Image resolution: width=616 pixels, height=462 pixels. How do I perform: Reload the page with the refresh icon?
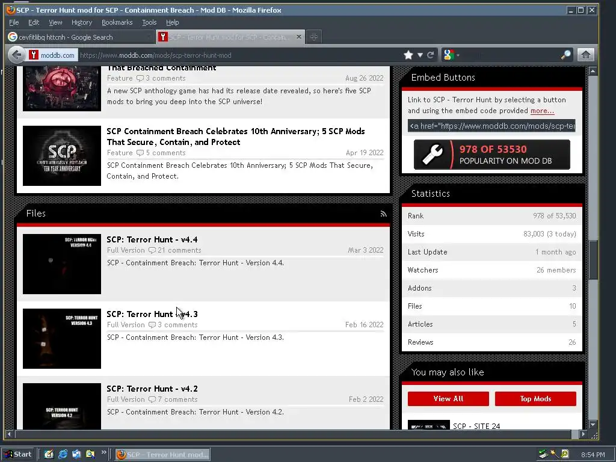pos(431,55)
